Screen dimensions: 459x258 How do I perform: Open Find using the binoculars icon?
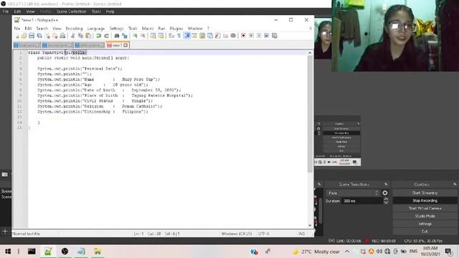tap(116, 36)
